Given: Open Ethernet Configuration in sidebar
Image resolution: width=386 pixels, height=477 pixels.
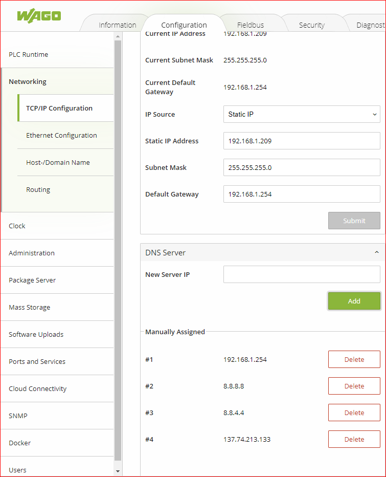Looking at the screenshot, I should pos(61,135).
